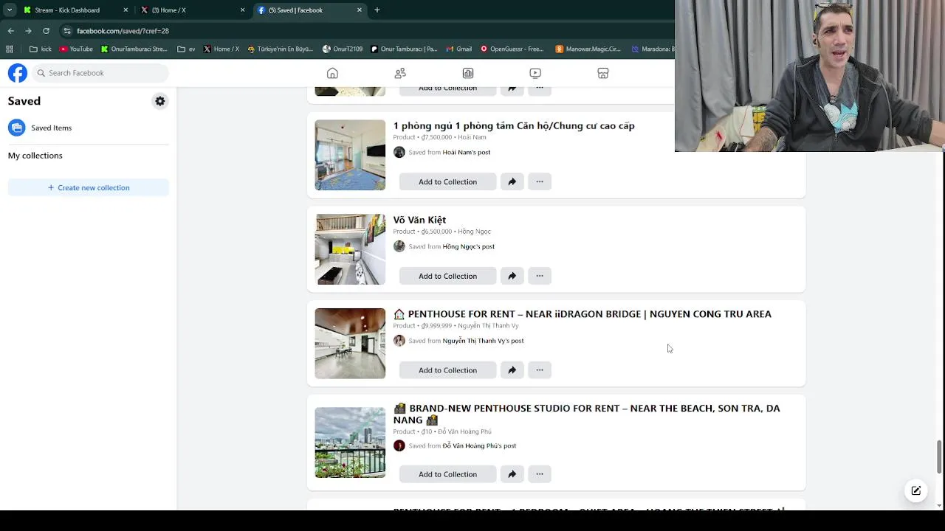Open Saved settings gear icon

(x=160, y=101)
